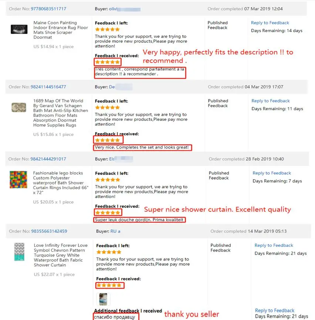This screenshot has height=320, width=315.
Task: Open lego blocks shower curtain thumbnail
Action: pyautogui.click(x=18, y=180)
